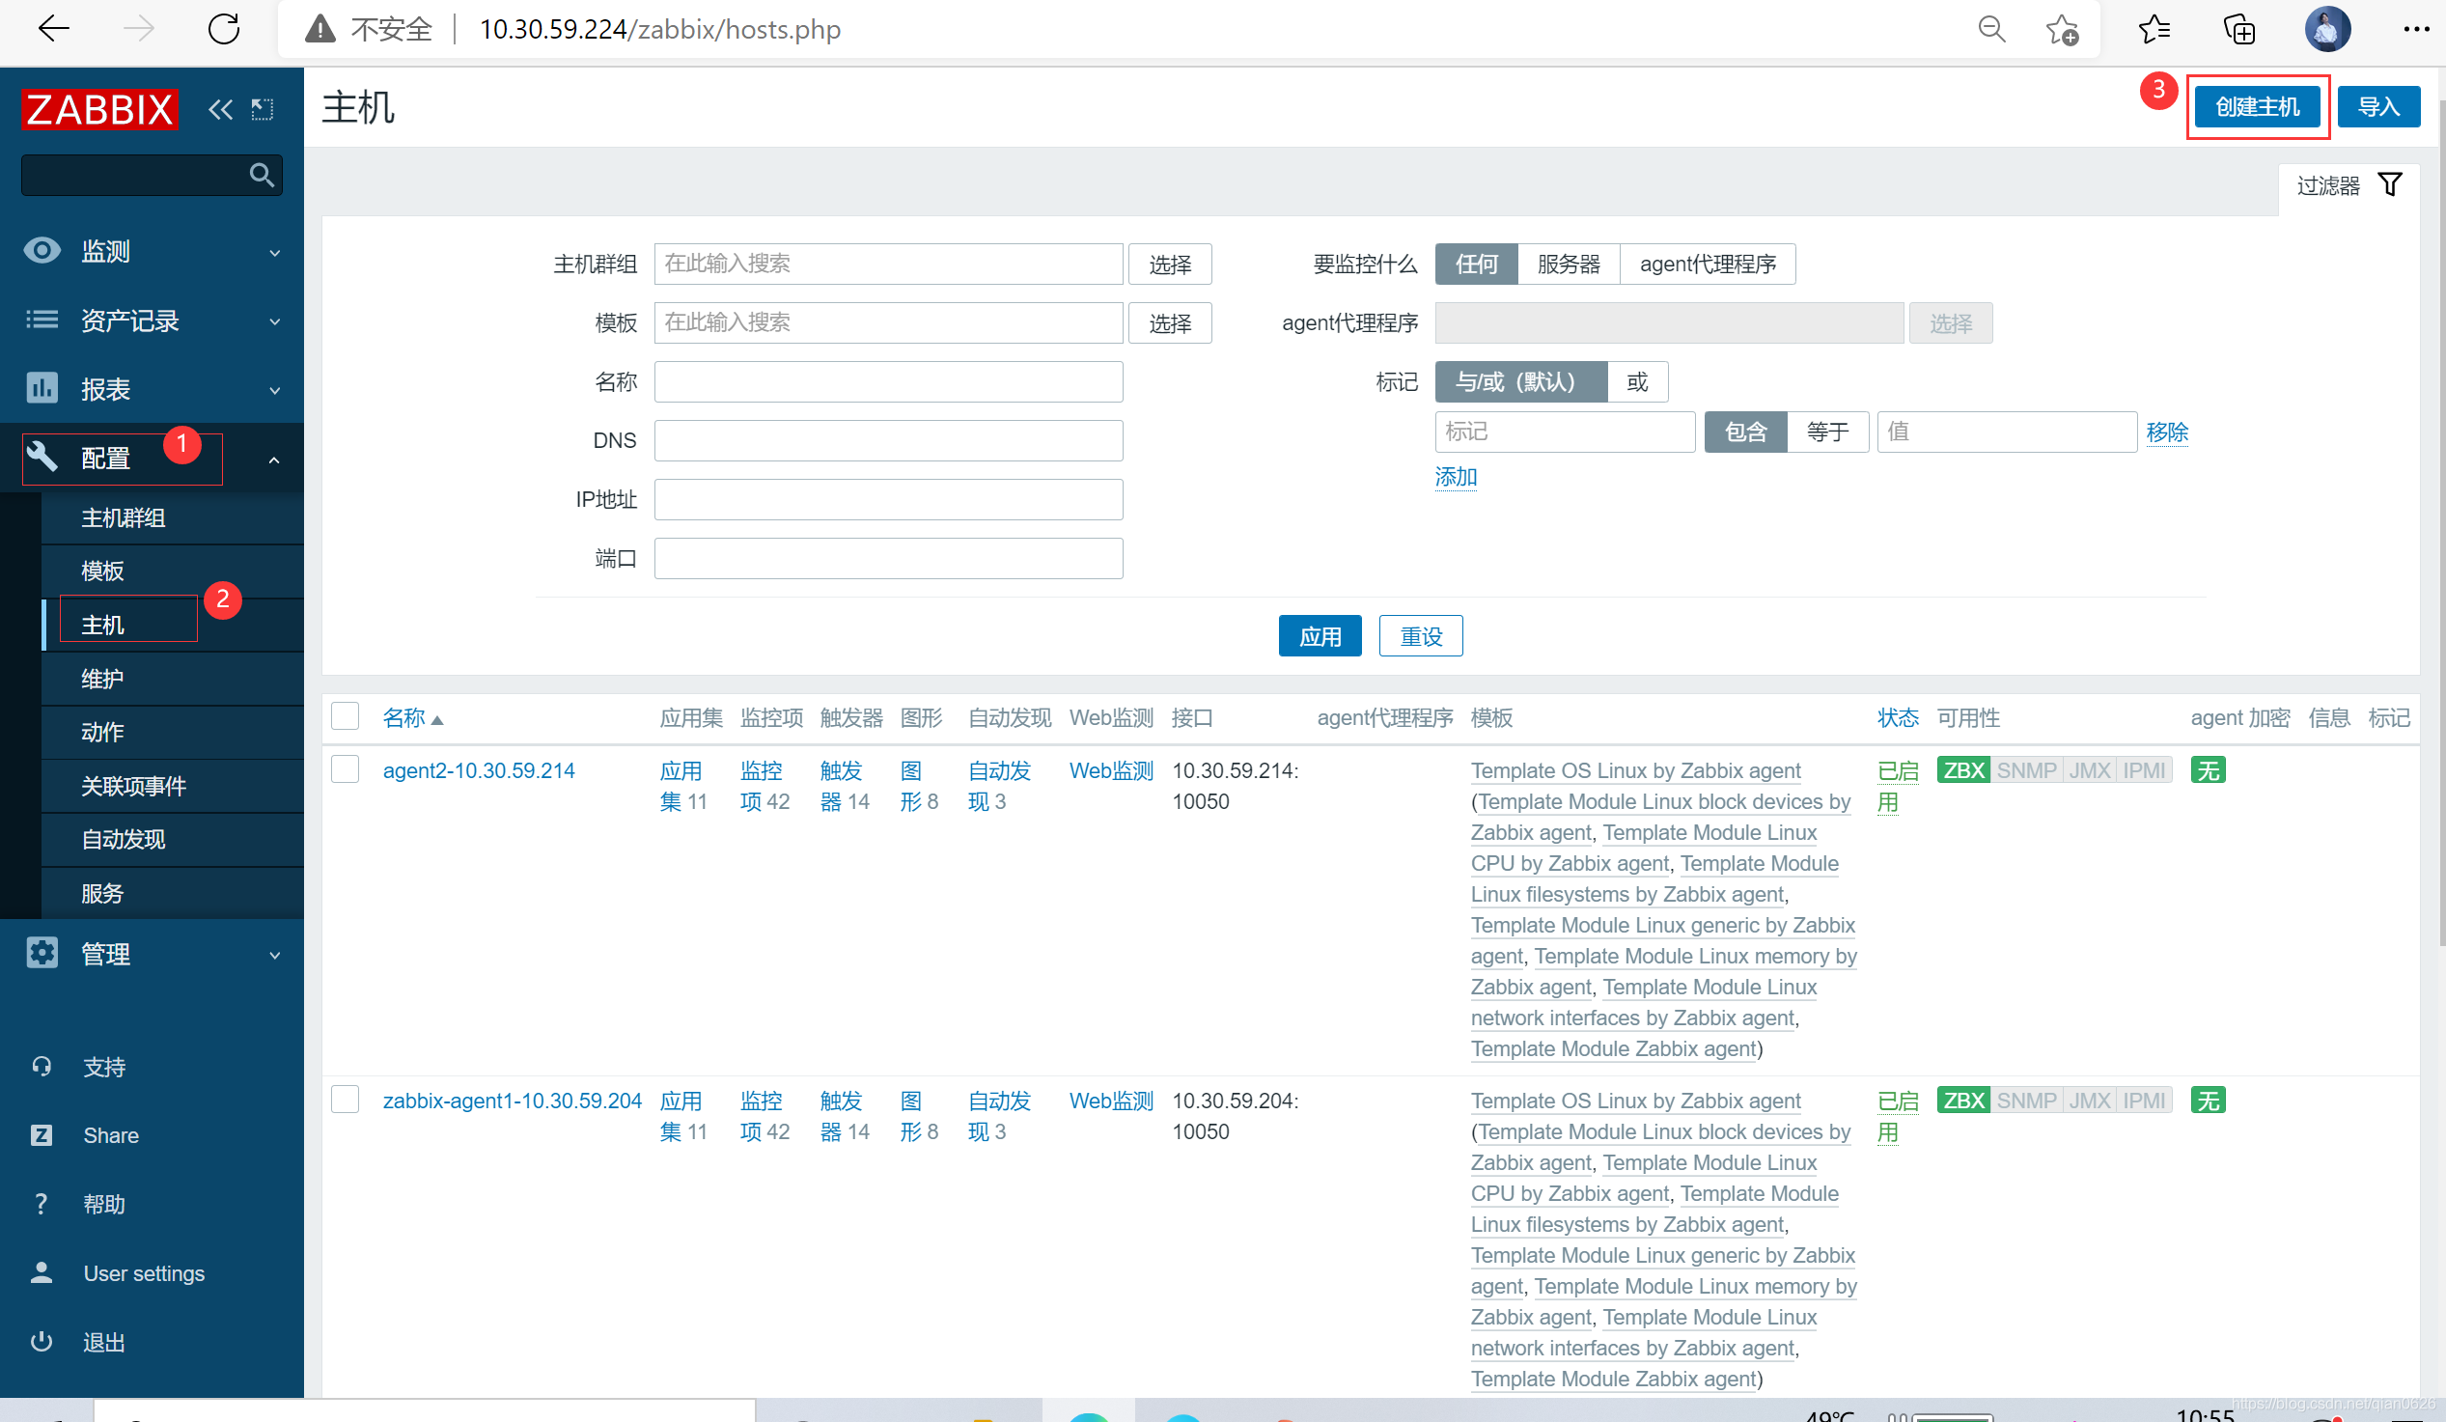Image resolution: width=2446 pixels, height=1422 pixels.
Task: Toggle the select-all hosts checkbox
Action: [x=345, y=716]
